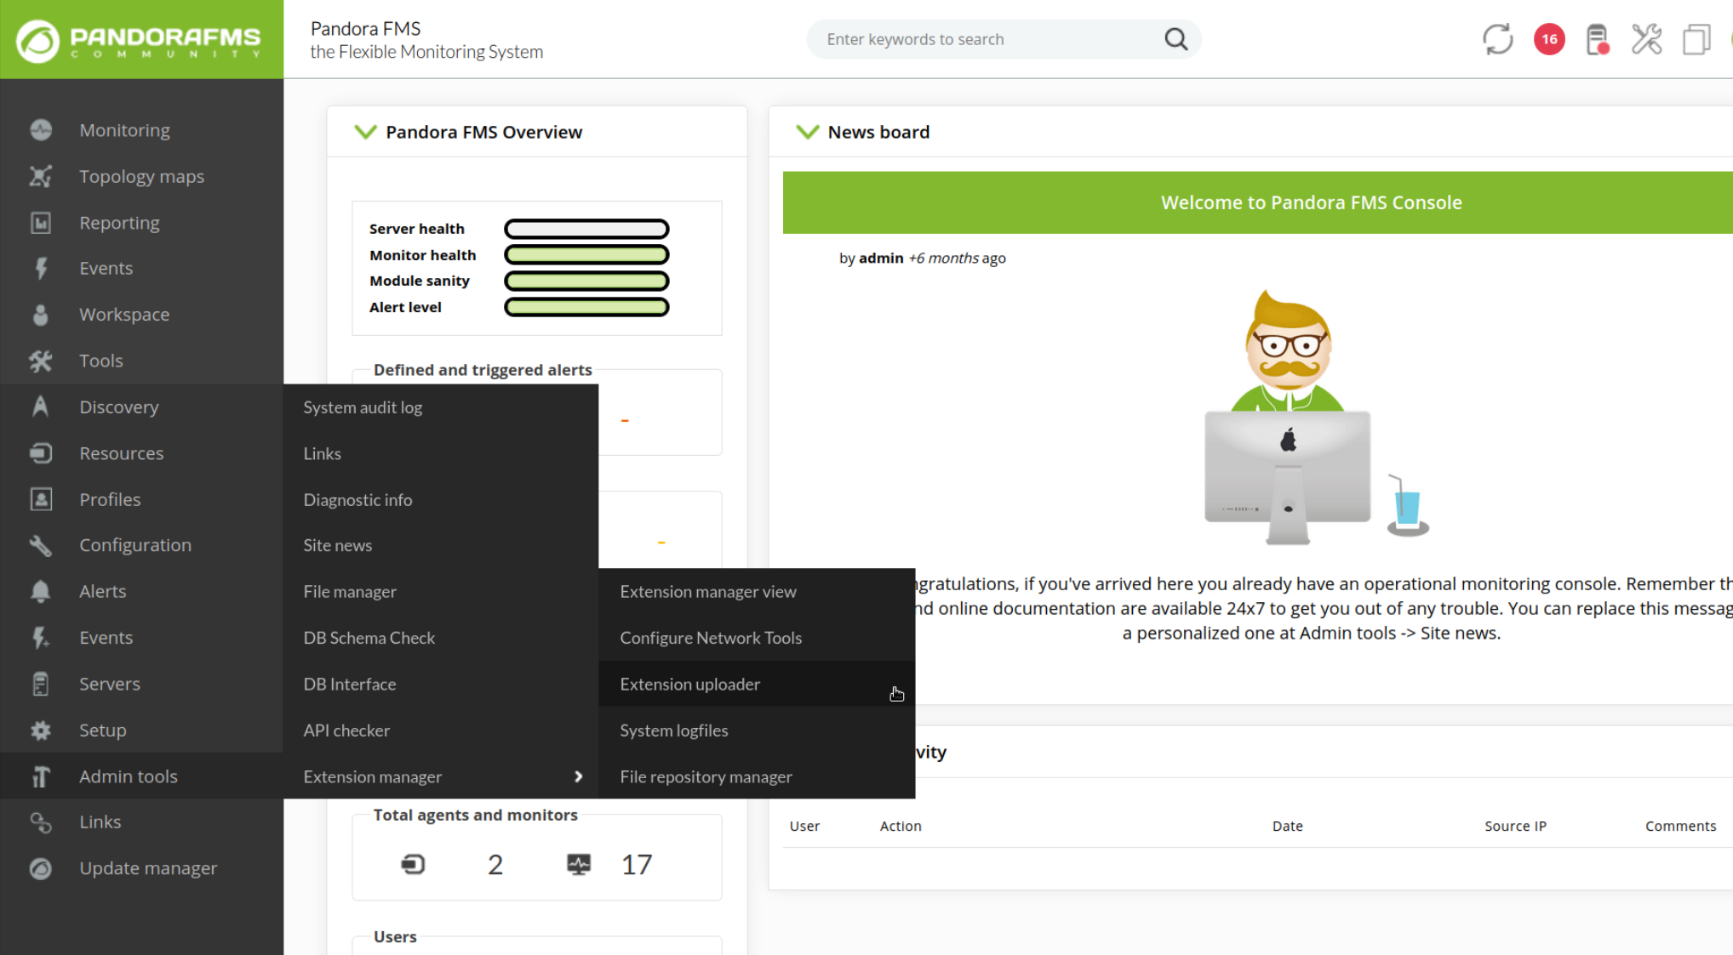This screenshot has height=955, width=1733.
Task: Click the Resources icon in sidebar
Action: (x=41, y=453)
